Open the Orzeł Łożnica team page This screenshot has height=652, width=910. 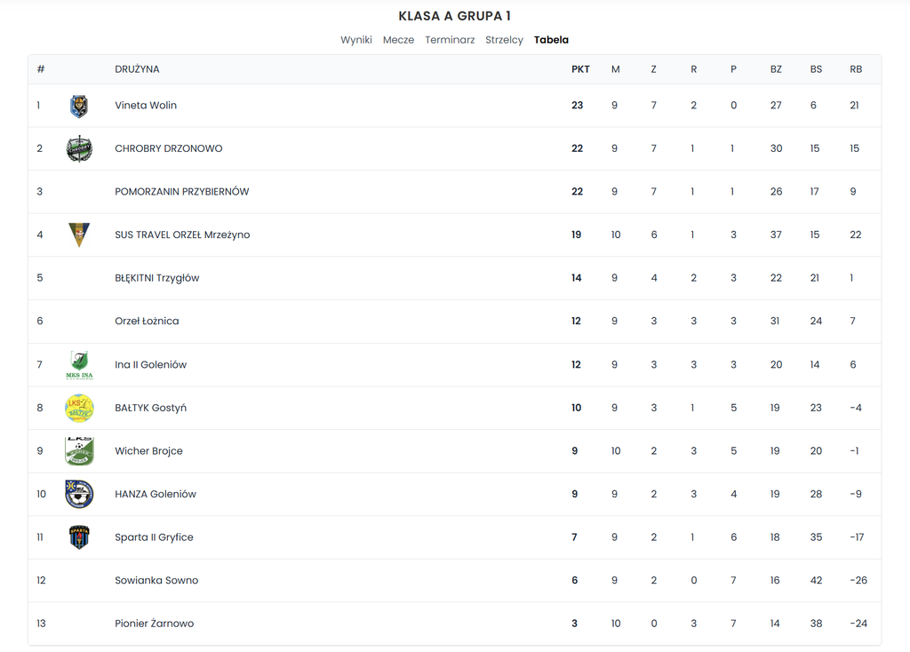click(147, 321)
